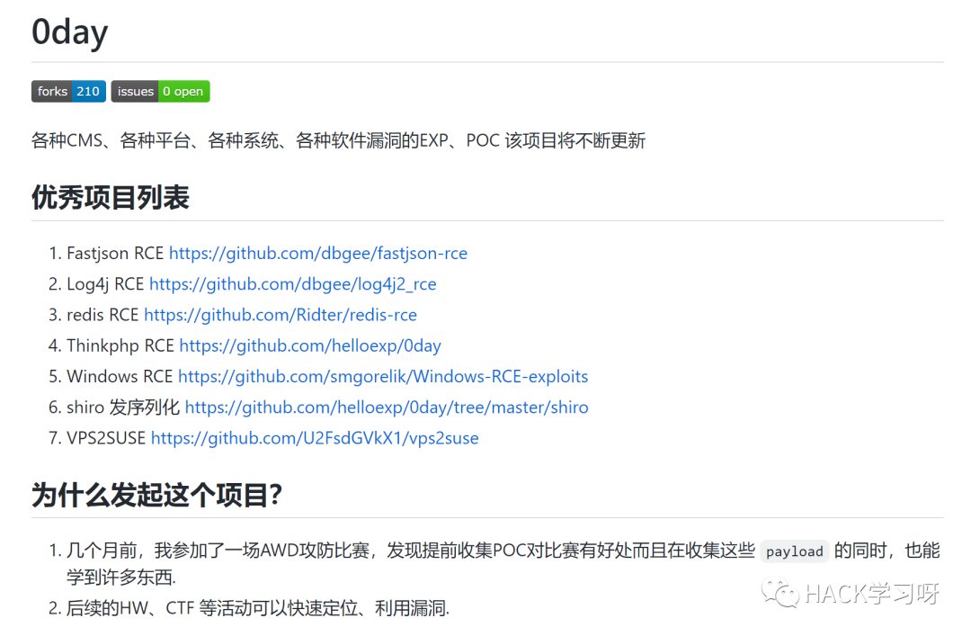Click the project description mentioning EXP、POC
The image size is (971, 636).
click(339, 140)
